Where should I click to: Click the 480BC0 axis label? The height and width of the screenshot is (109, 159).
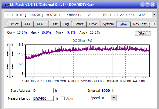[73, 81]
